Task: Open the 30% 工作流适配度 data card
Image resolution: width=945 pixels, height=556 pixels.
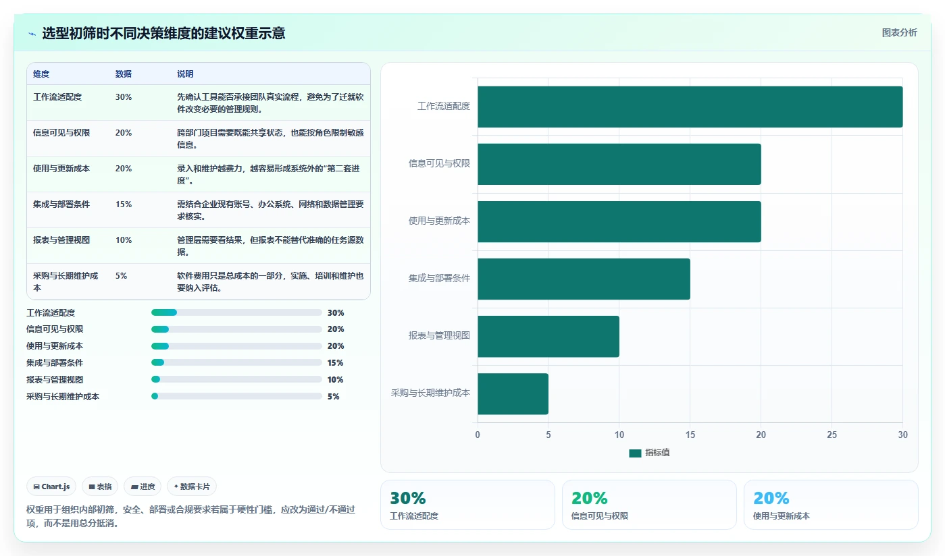Action: coord(467,505)
